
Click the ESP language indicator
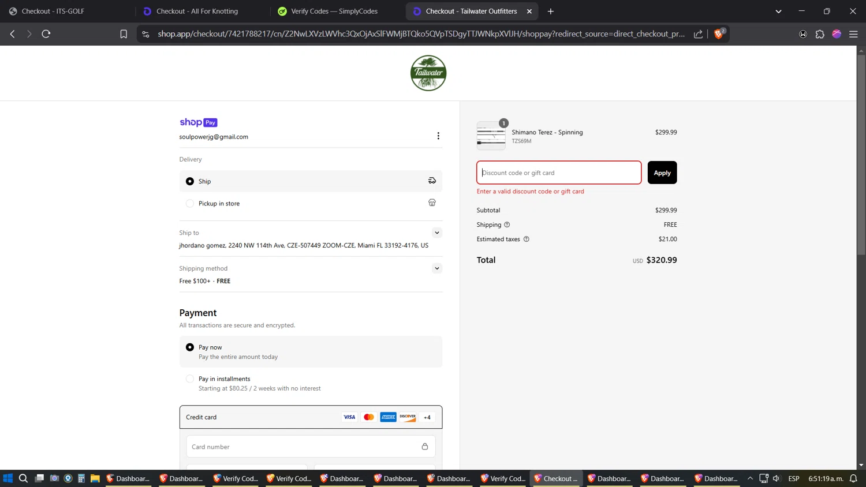pyautogui.click(x=794, y=478)
